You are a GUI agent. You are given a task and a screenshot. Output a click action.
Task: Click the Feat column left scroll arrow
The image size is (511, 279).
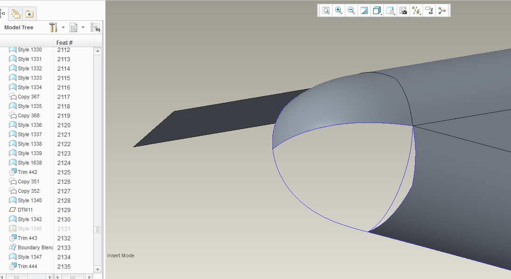point(57,277)
